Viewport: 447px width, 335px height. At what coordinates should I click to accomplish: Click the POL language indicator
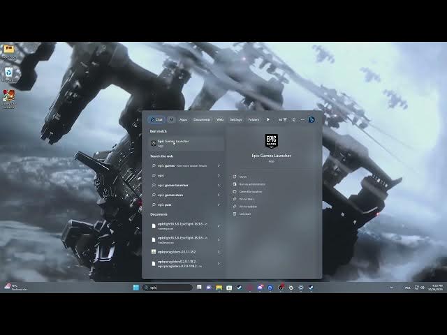(408, 288)
